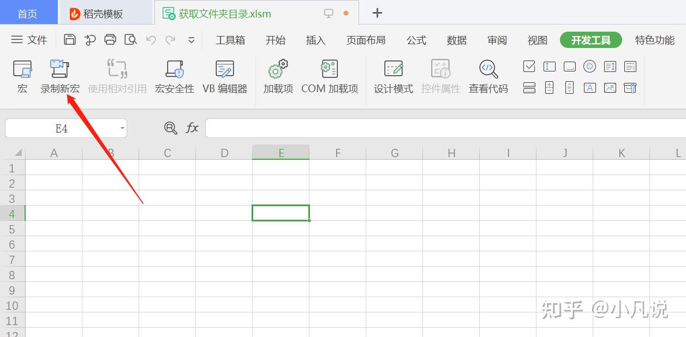Insert an image control
686x337 pixels.
pyautogui.click(x=610, y=88)
